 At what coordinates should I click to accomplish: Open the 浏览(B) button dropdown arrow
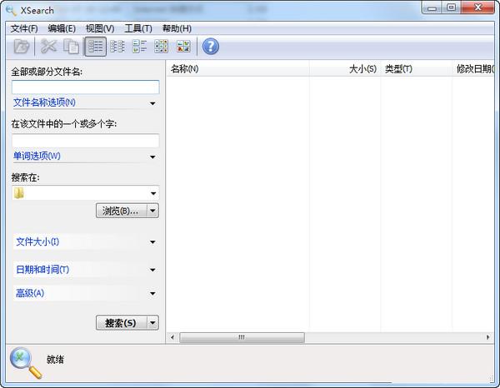tap(153, 211)
